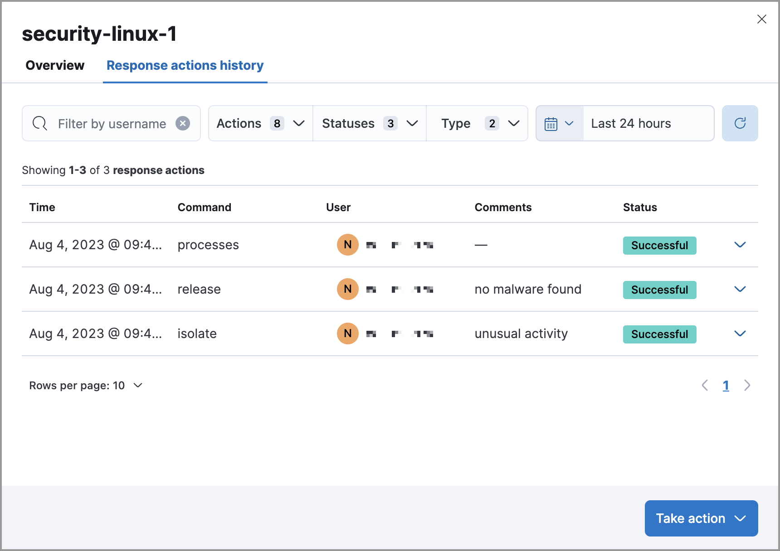780x551 pixels.
Task: Expand details for the release action
Action: (740, 289)
